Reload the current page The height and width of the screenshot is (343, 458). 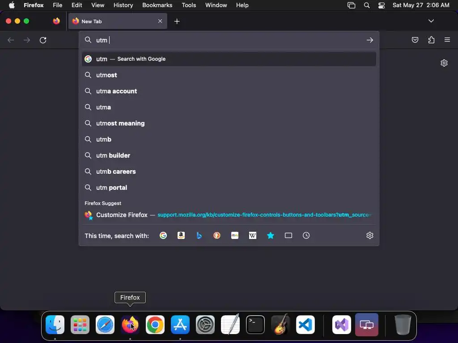click(43, 40)
